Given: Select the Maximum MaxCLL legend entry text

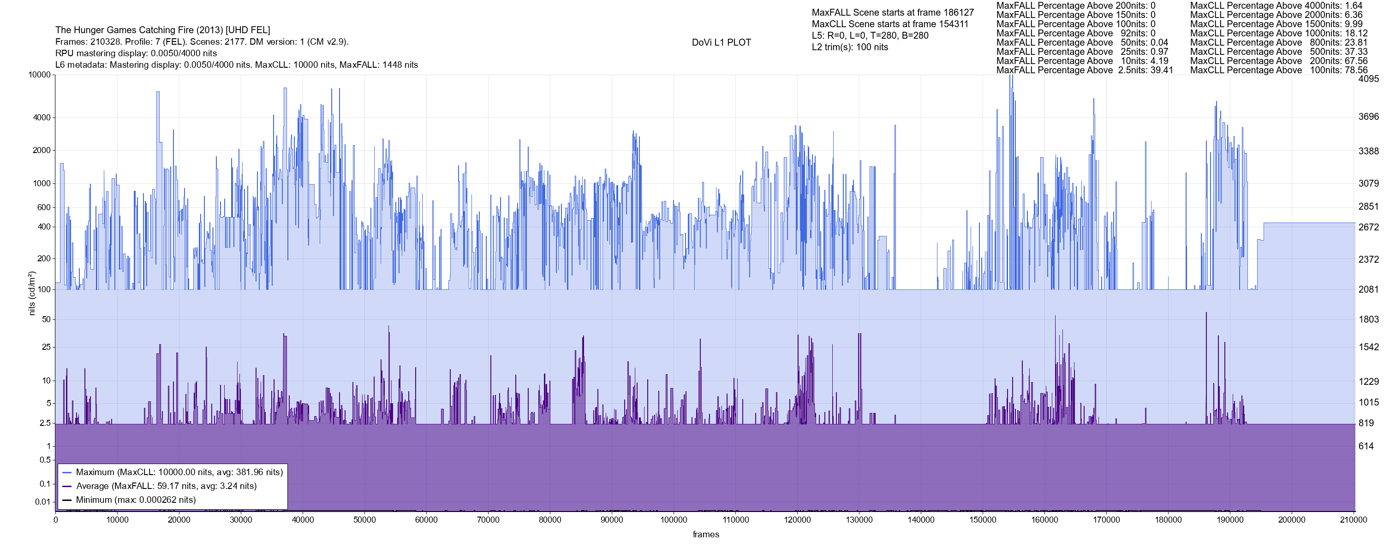Looking at the screenshot, I should pyautogui.click(x=179, y=472).
